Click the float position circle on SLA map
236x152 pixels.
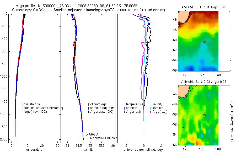pos(204,116)
